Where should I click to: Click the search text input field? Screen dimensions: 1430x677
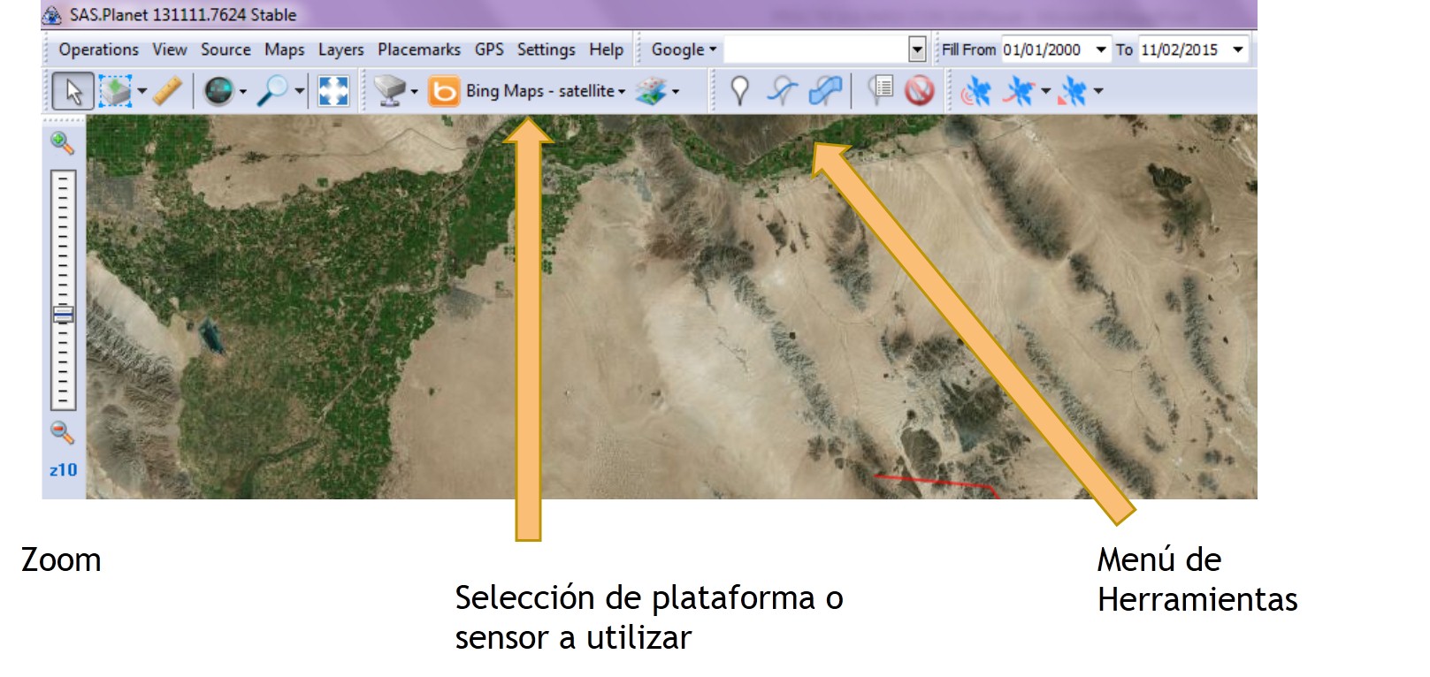point(814,50)
